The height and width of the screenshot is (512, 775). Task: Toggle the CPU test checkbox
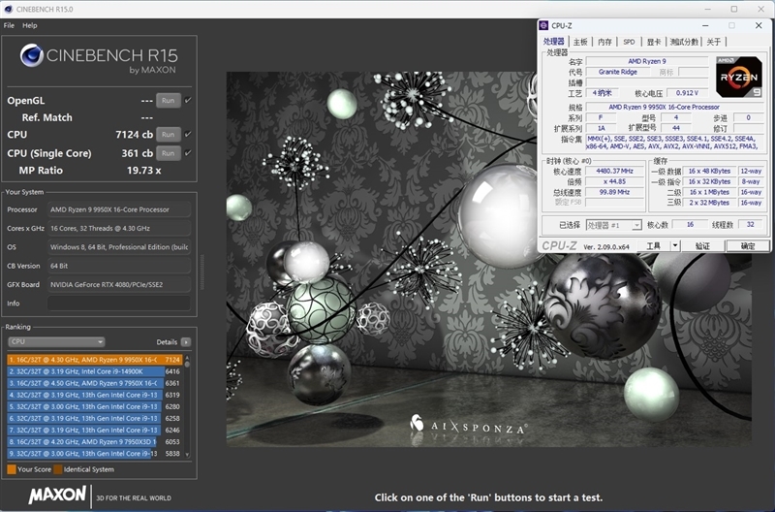pyautogui.click(x=188, y=135)
